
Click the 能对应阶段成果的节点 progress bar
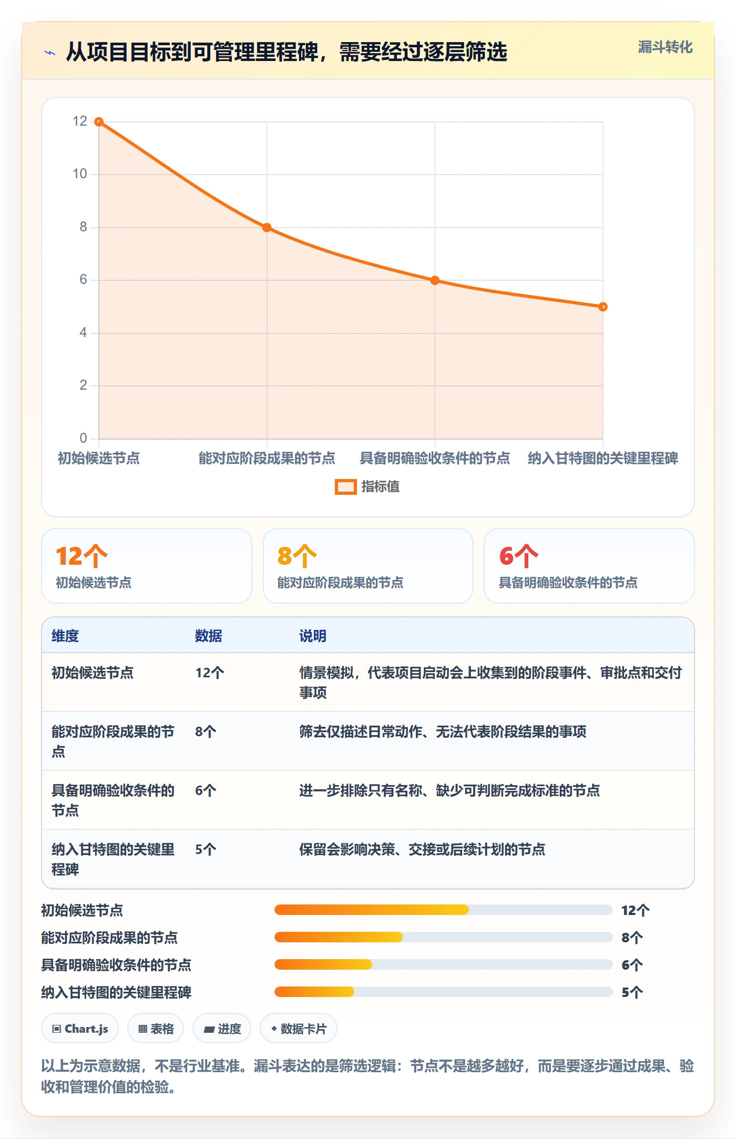443,937
